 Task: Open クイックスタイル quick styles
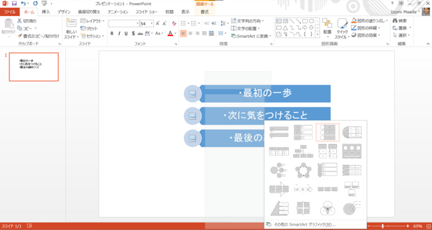(x=342, y=28)
